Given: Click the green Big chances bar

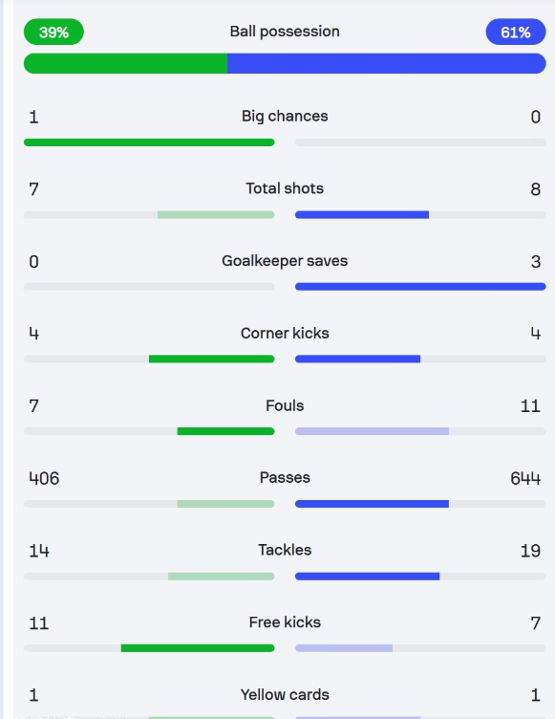Looking at the screenshot, I should coord(149,142).
